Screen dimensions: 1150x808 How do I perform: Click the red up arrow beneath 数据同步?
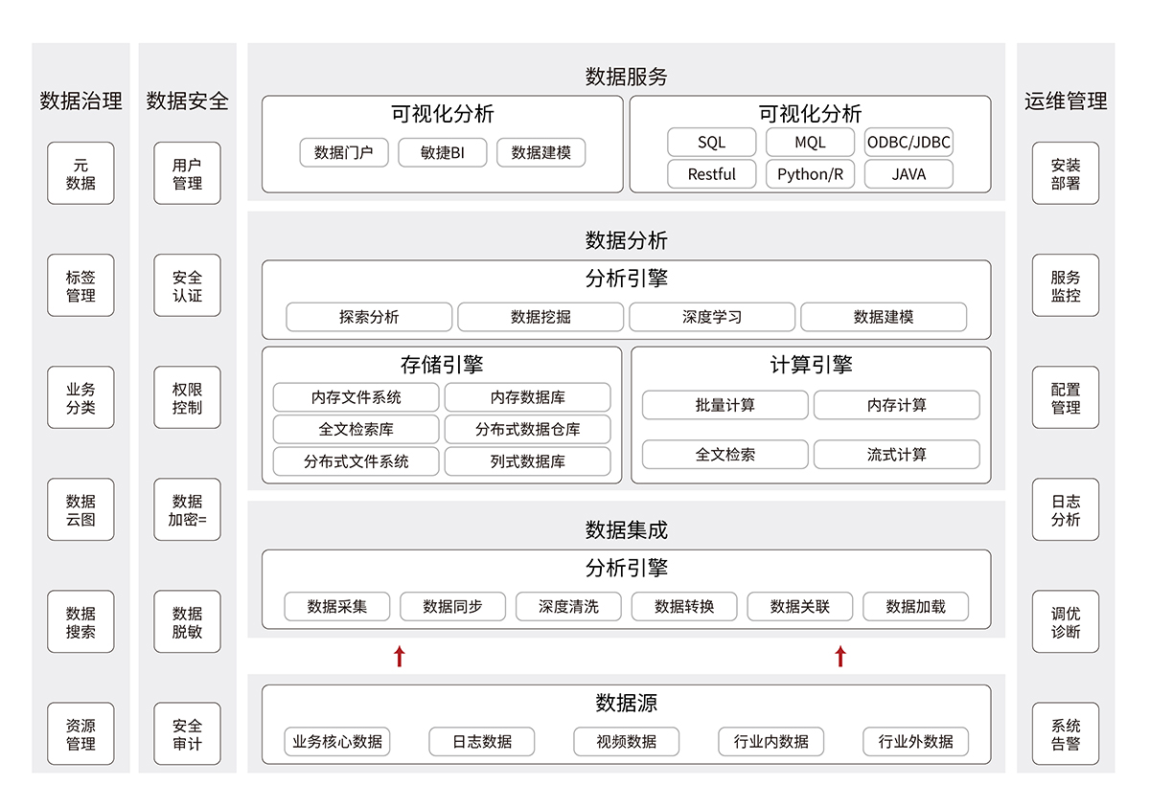coord(400,656)
